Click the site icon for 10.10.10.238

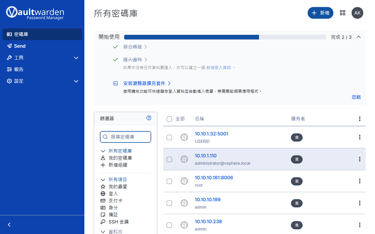(x=184, y=225)
